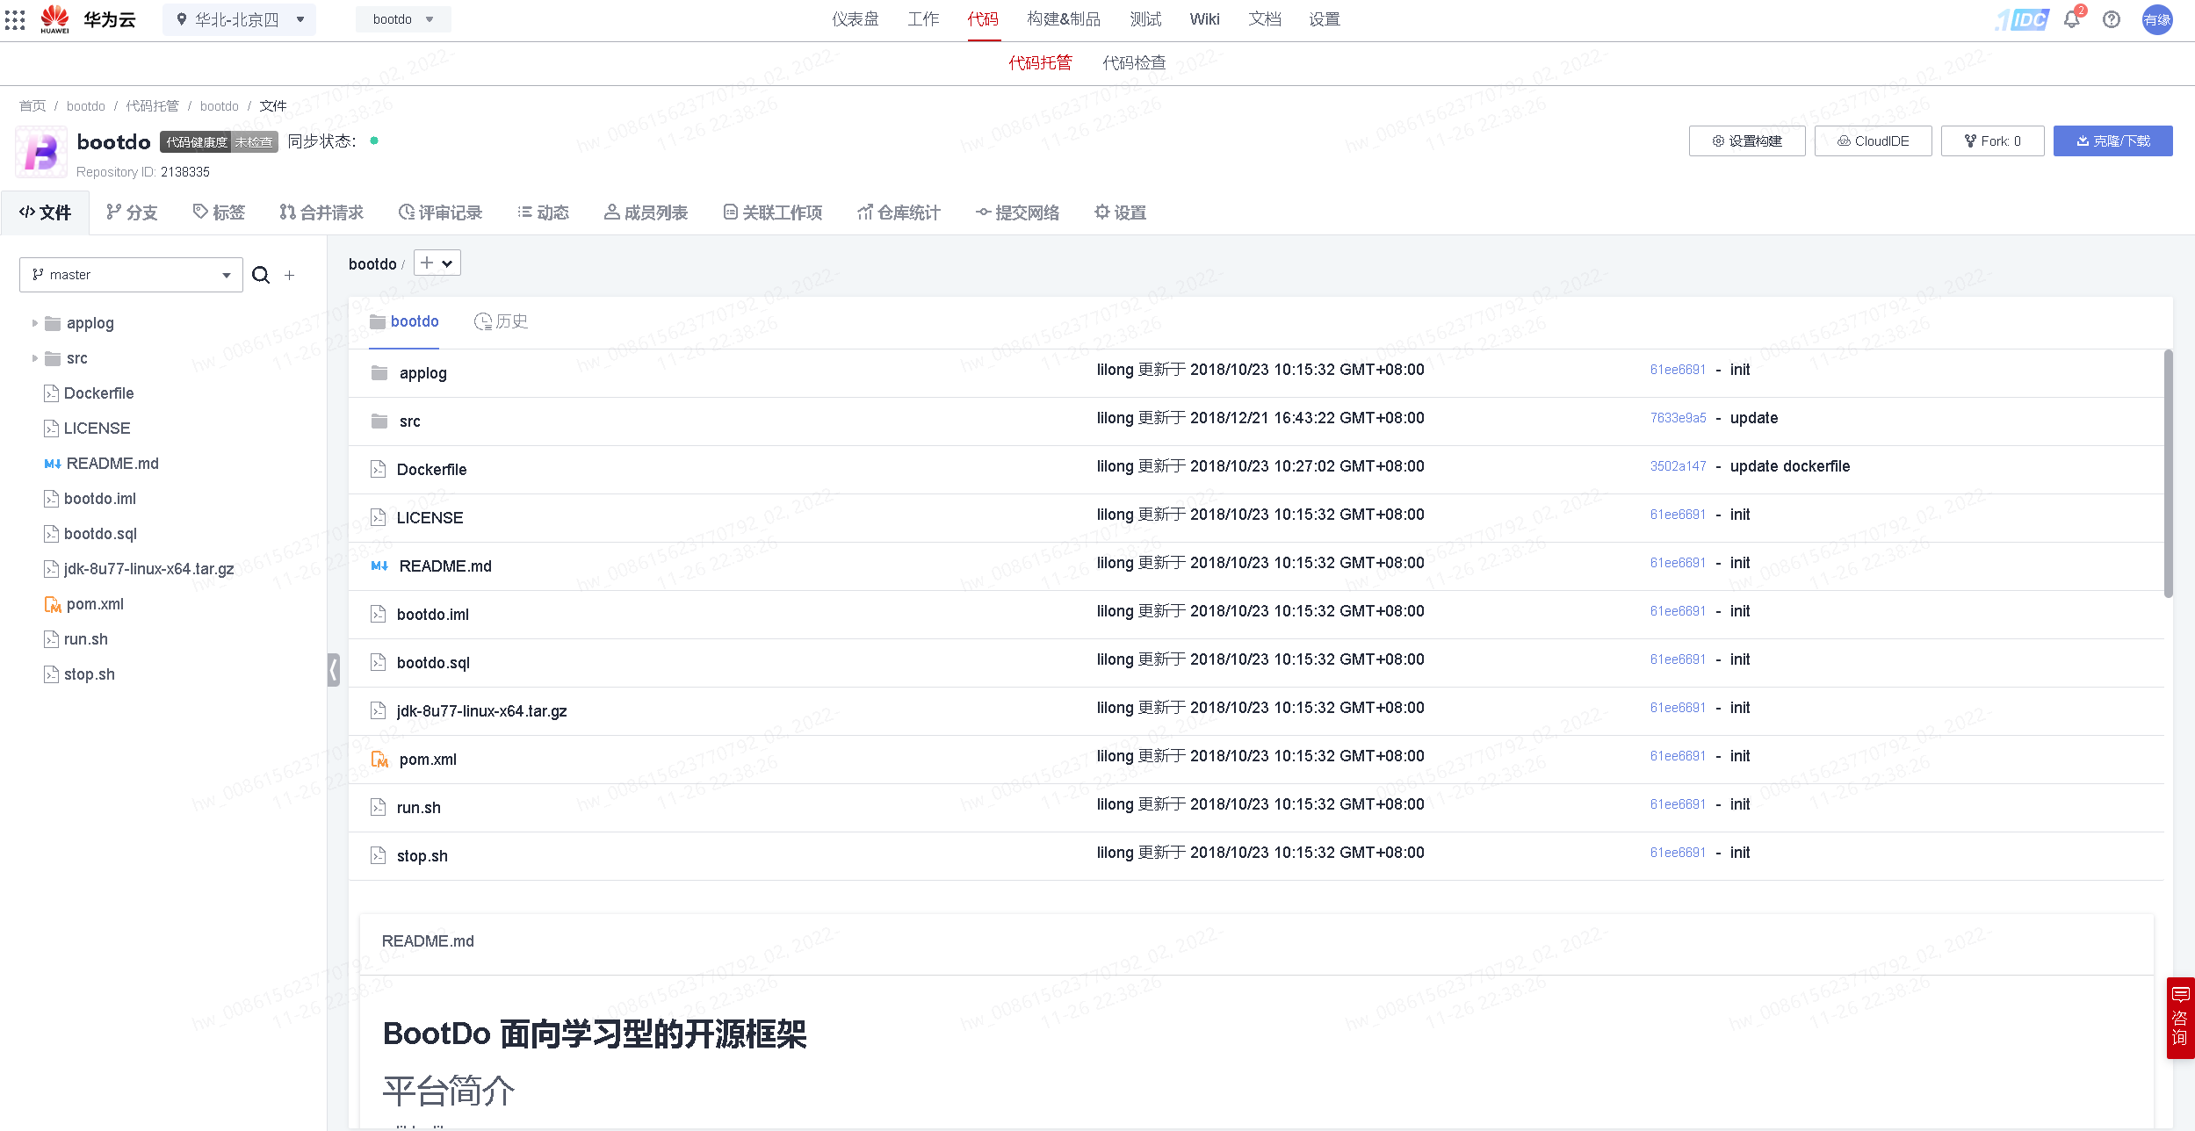The height and width of the screenshot is (1131, 2195).
Task: Click the search magnifier in the file tree panel
Action: tap(261, 275)
